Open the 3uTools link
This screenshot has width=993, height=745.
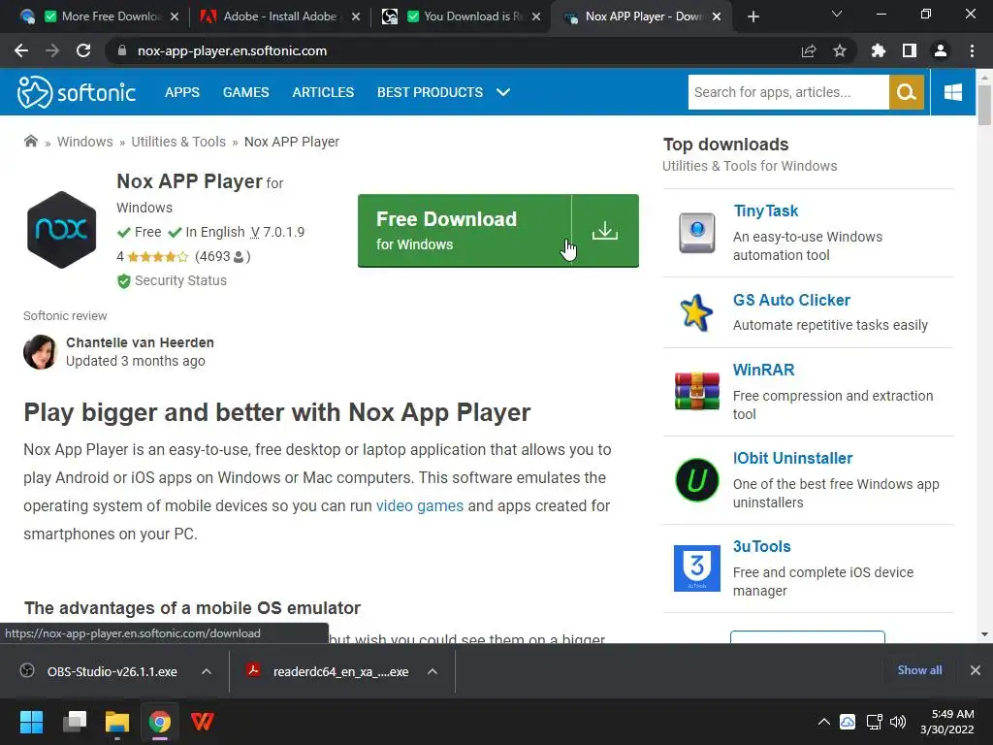(x=762, y=546)
